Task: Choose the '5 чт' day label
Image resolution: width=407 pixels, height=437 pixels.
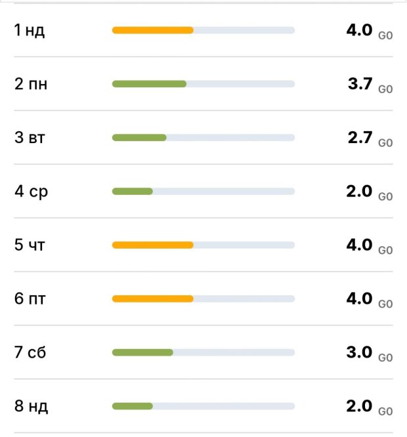Action: click(x=30, y=246)
